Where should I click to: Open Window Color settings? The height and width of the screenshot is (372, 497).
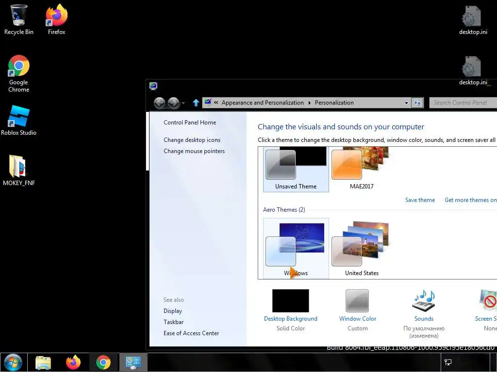pyautogui.click(x=358, y=310)
